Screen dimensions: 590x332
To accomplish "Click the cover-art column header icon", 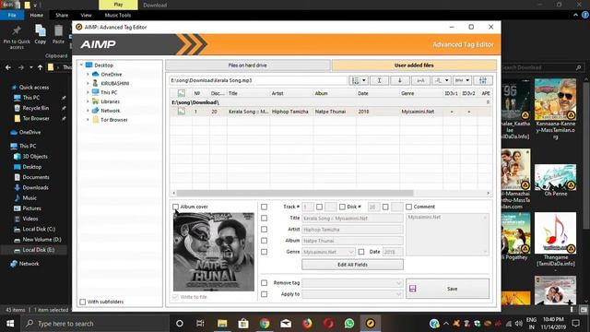I will [x=181, y=93].
